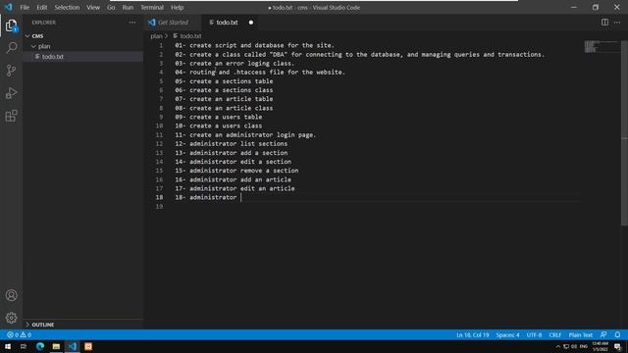Click the errors and warnings status indicator
628x353 pixels.
(x=19, y=335)
